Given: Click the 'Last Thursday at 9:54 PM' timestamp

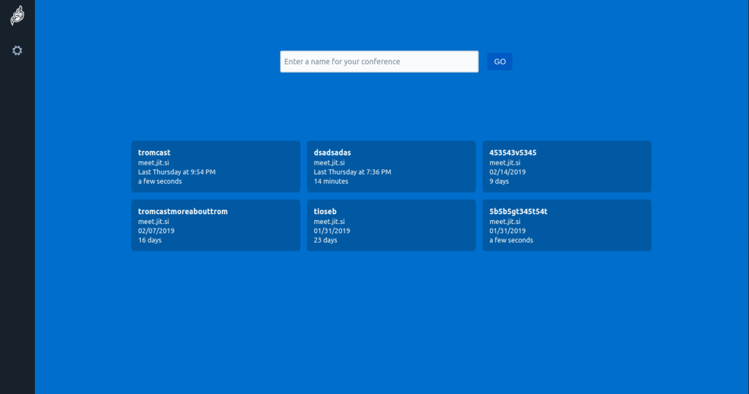Looking at the screenshot, I should tap(177, 172).
